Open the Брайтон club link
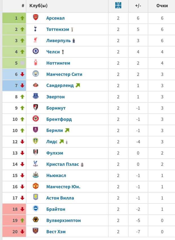 [56, 209]
